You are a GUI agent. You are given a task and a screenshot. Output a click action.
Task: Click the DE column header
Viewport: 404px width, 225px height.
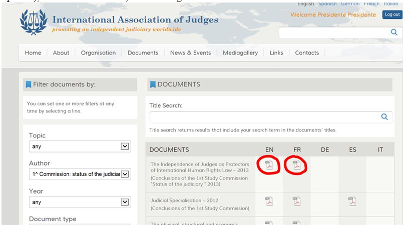click(325, 149)
